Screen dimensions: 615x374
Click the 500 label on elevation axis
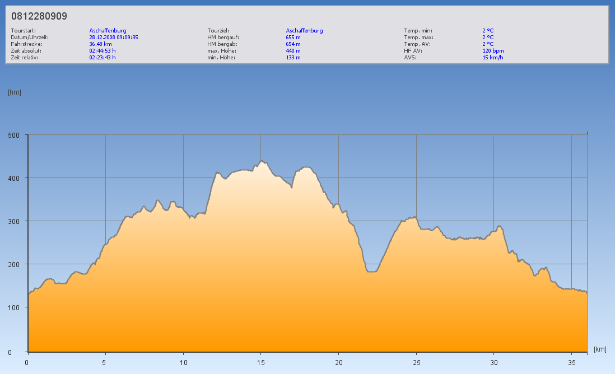pyautogui.click(x=13, y=135)
